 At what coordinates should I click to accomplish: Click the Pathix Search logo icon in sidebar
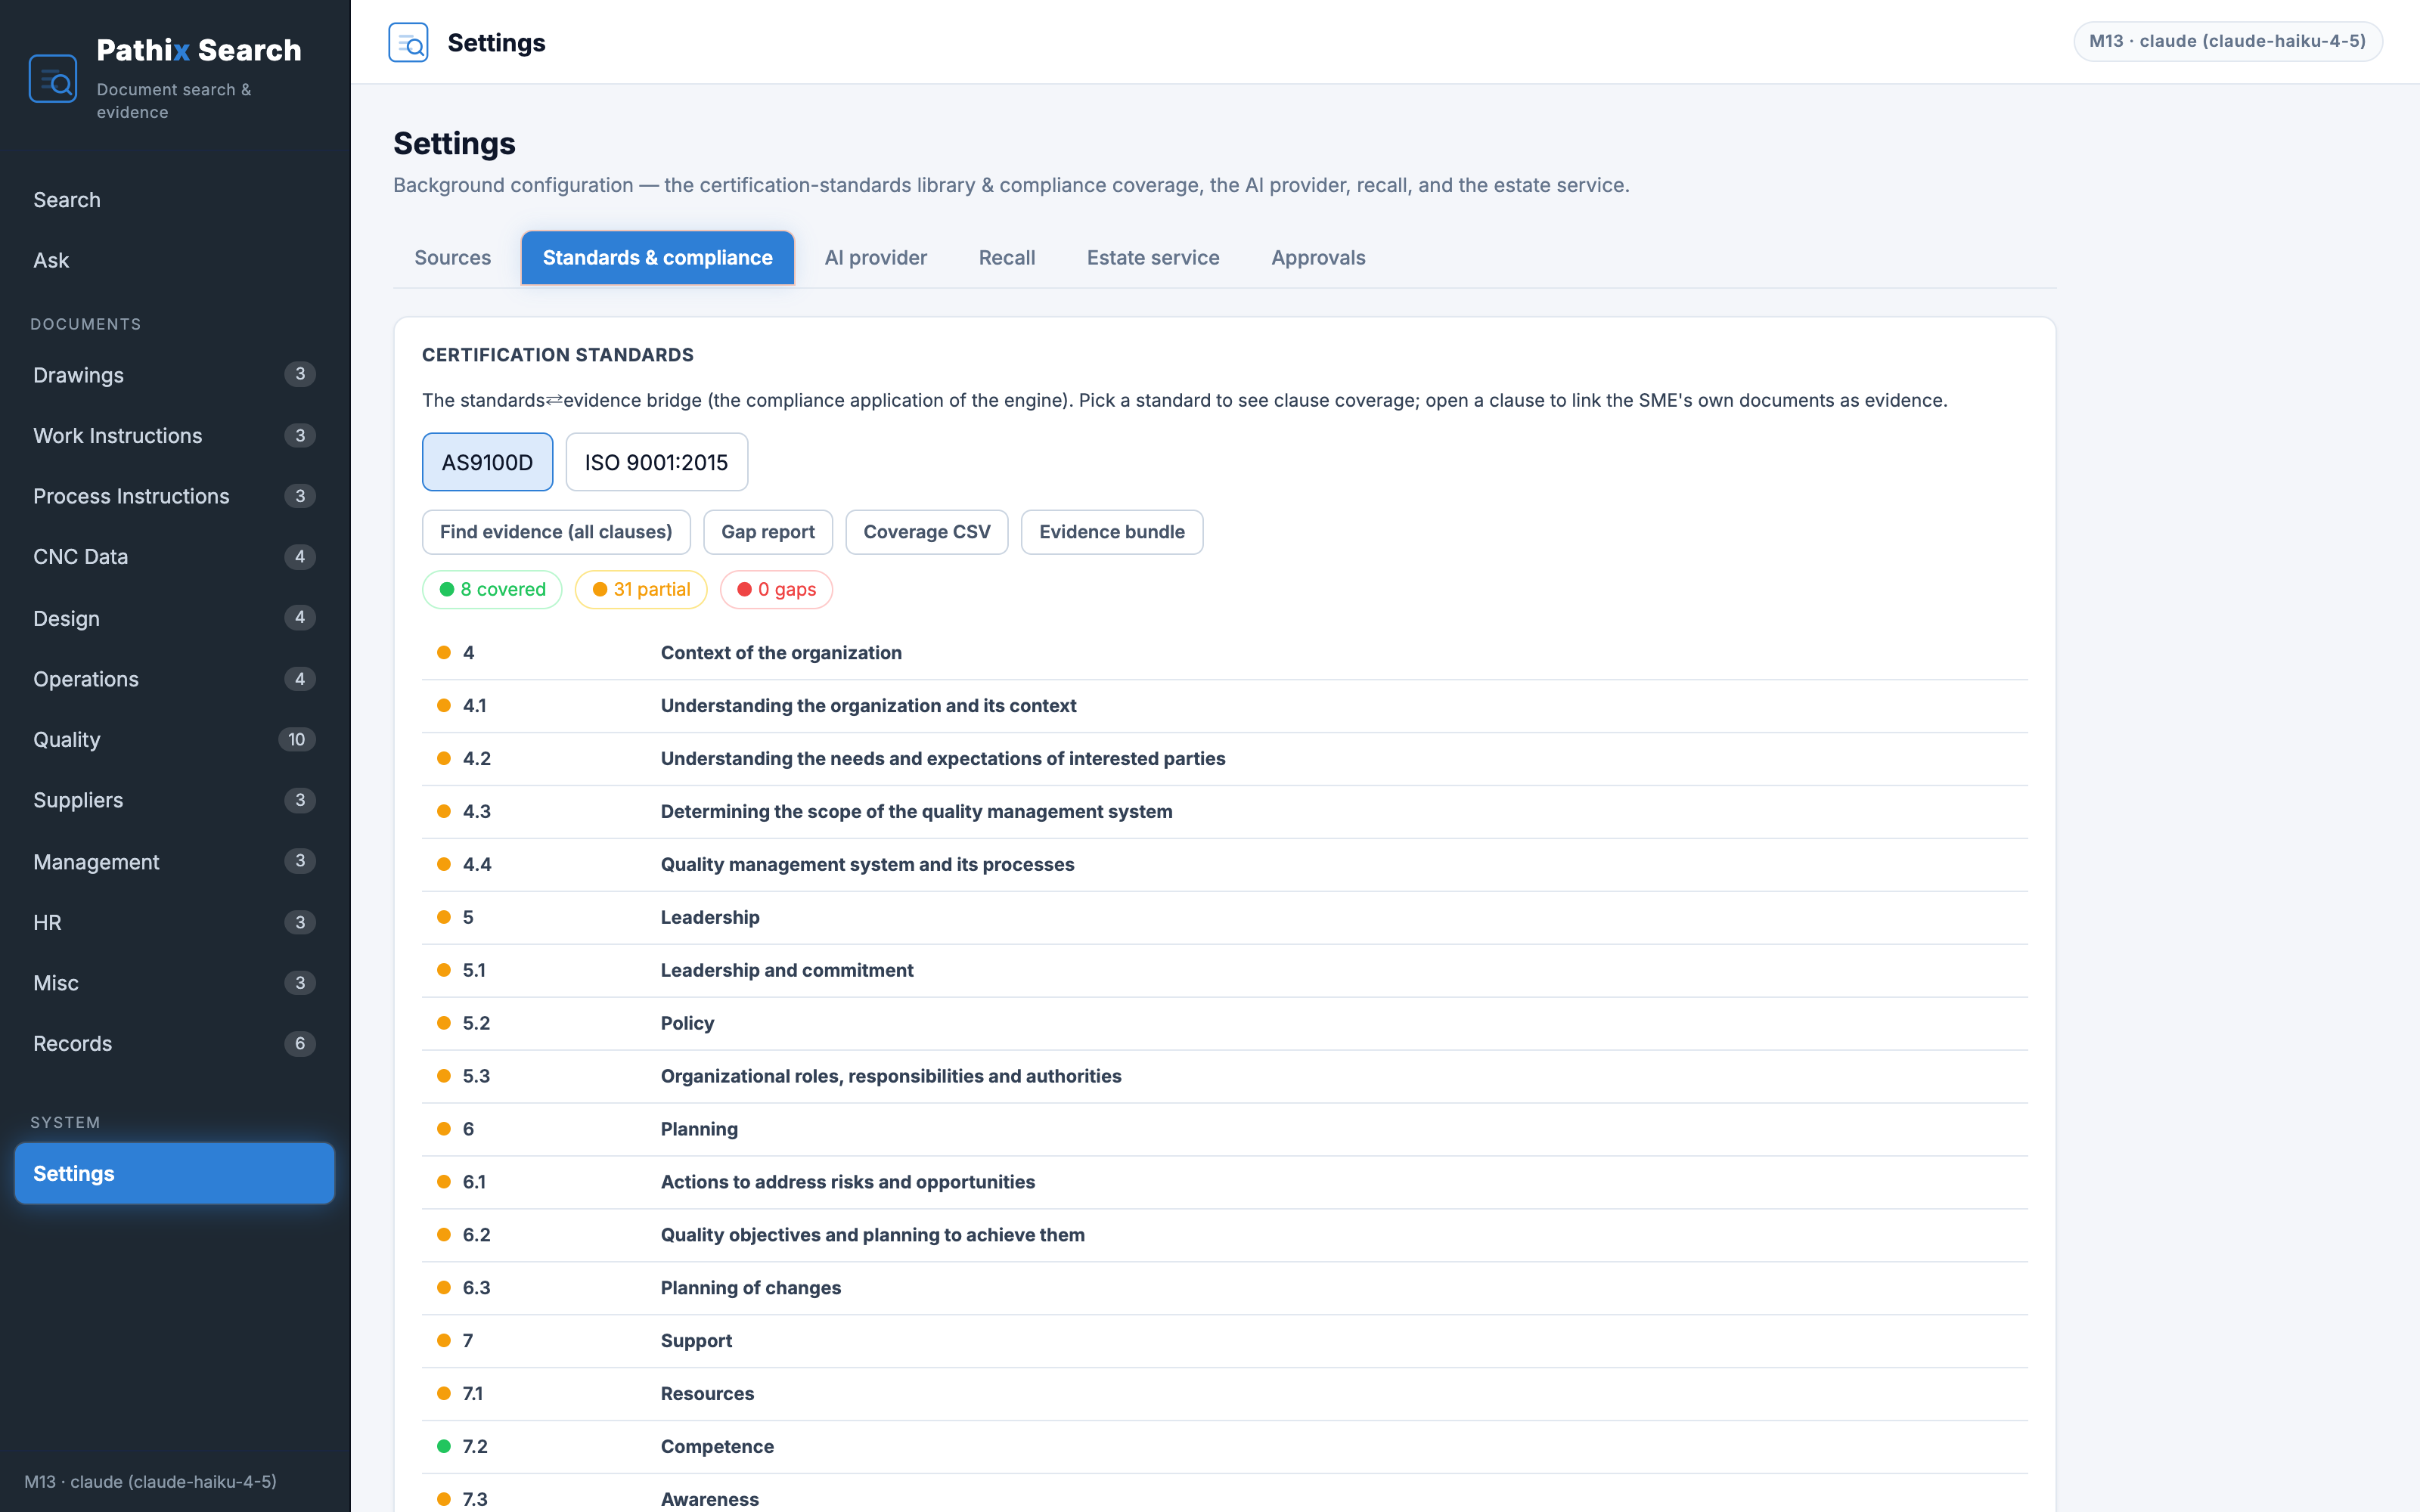click(x=53, y=79)
